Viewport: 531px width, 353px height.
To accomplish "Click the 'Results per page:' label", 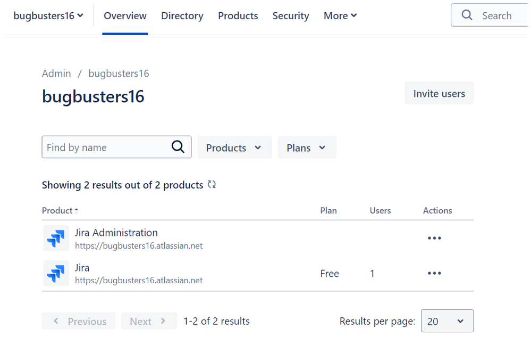I will tap(377, 321).
